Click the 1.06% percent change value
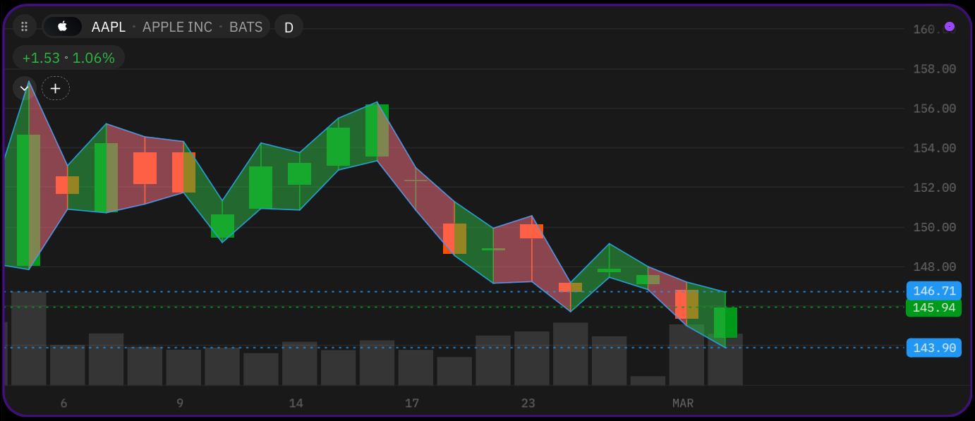The image size is (975, 421). click(x=93, y=58)
